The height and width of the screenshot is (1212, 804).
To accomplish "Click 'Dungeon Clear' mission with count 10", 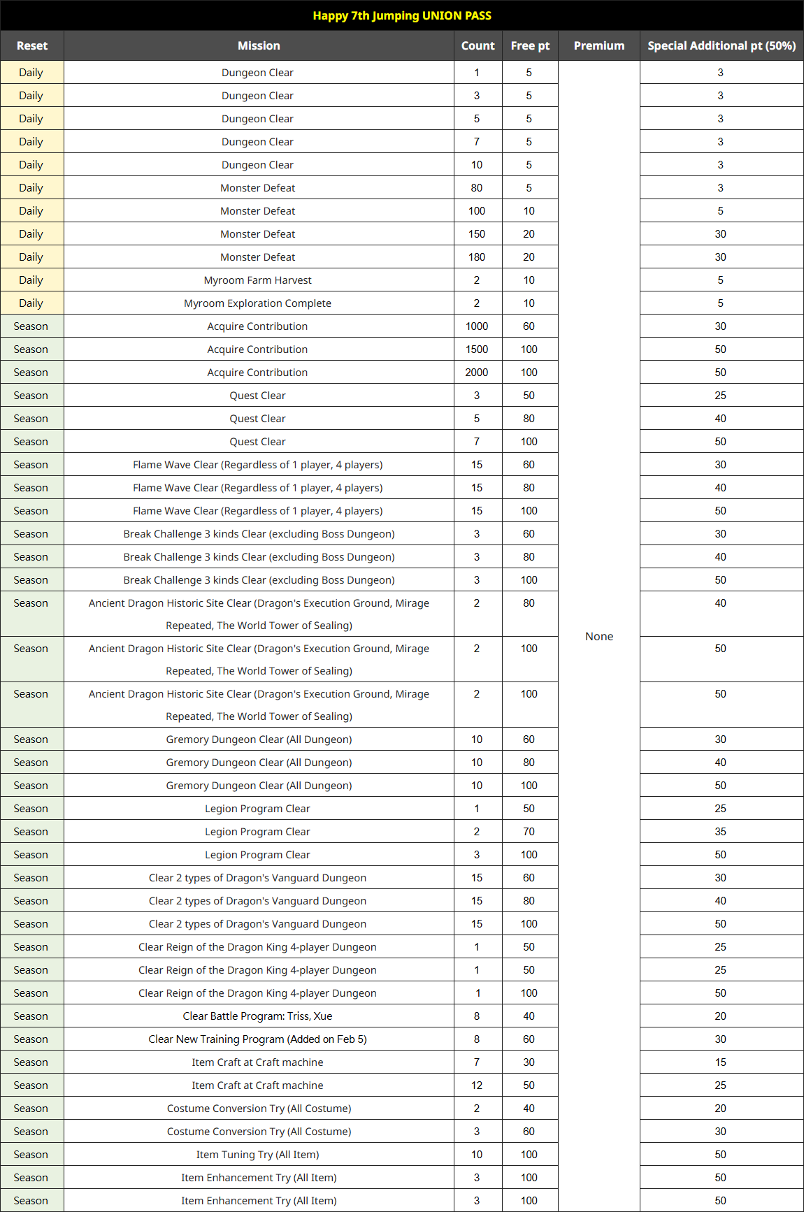I will click(x=258, y=165).
